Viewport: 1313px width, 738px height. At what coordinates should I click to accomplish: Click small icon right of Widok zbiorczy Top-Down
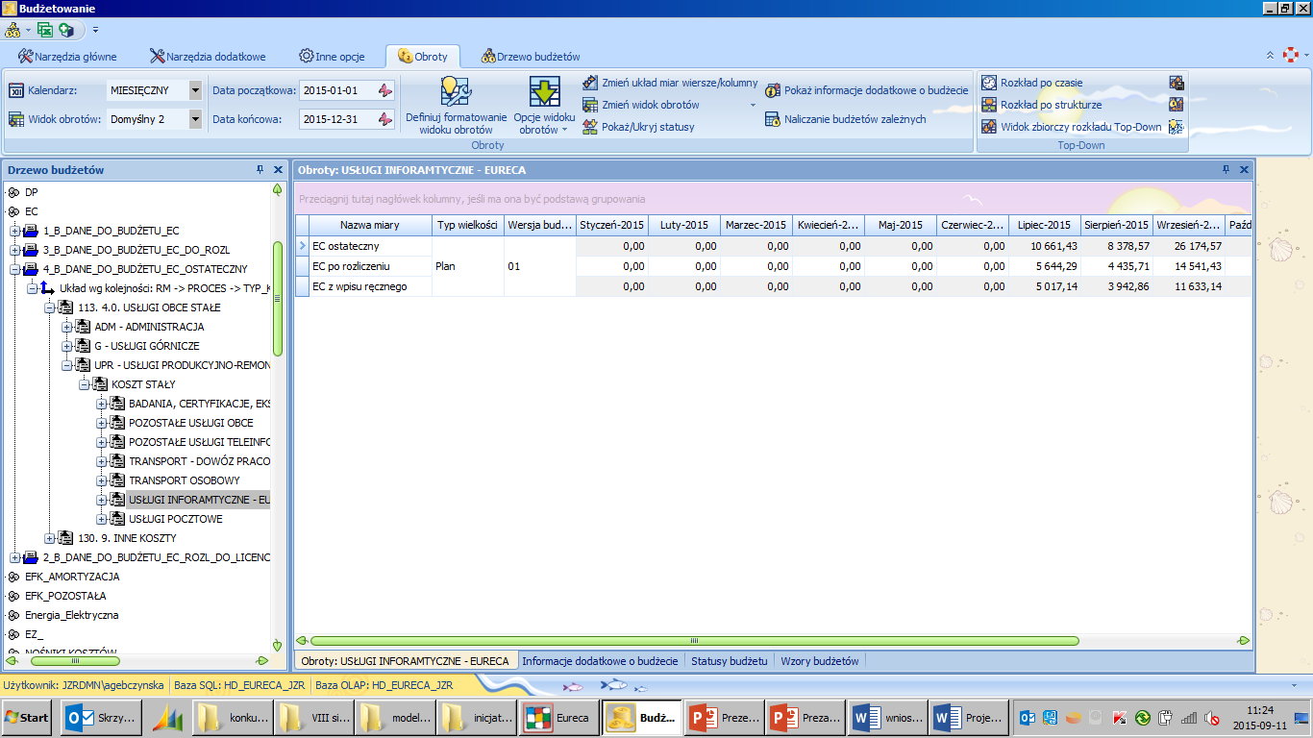point(1176,127)
